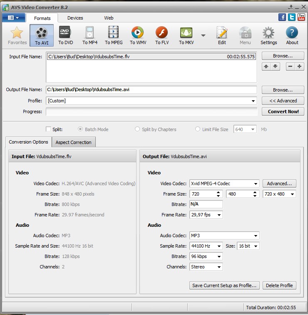This screenshot has height=315, width=308.
Task: Switch to the Web tab
Action: click(109, 18)
